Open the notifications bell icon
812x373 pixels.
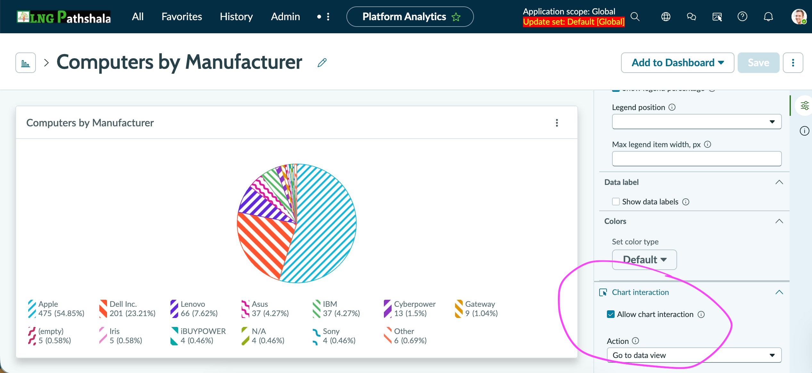click(768, 17)
